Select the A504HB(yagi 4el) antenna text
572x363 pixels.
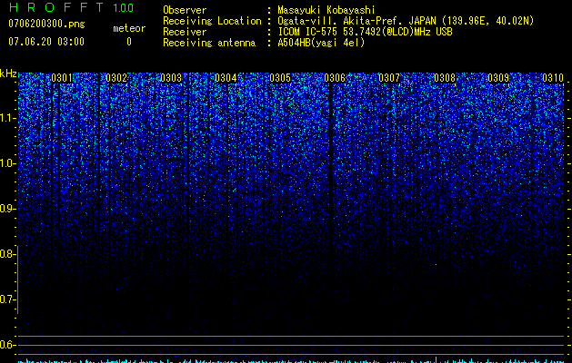tap(321, 43)
